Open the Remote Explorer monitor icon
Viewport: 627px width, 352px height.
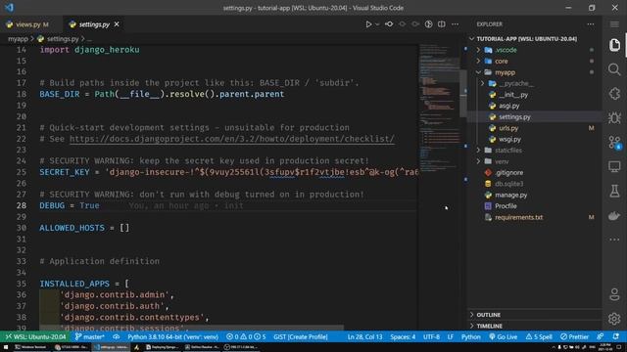614,166
